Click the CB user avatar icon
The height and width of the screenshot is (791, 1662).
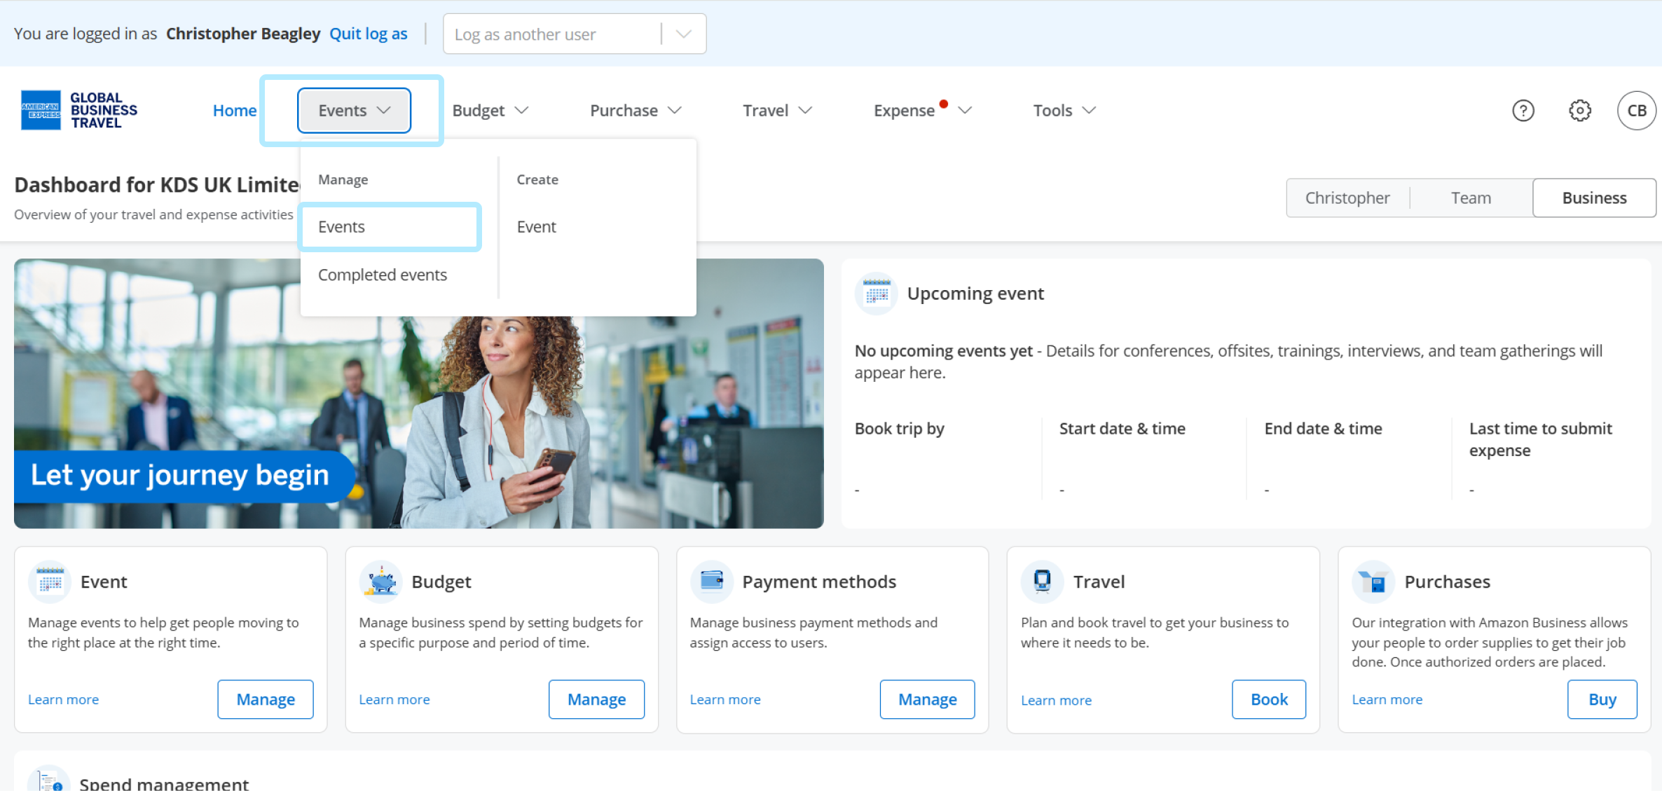(x=1636, y=111)
